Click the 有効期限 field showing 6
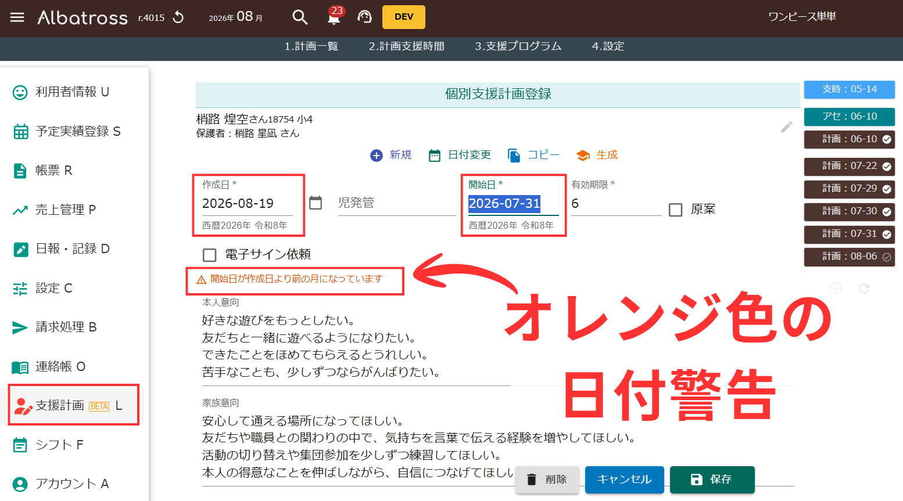Screen dimensions: 903x501 tap(616, 204)
